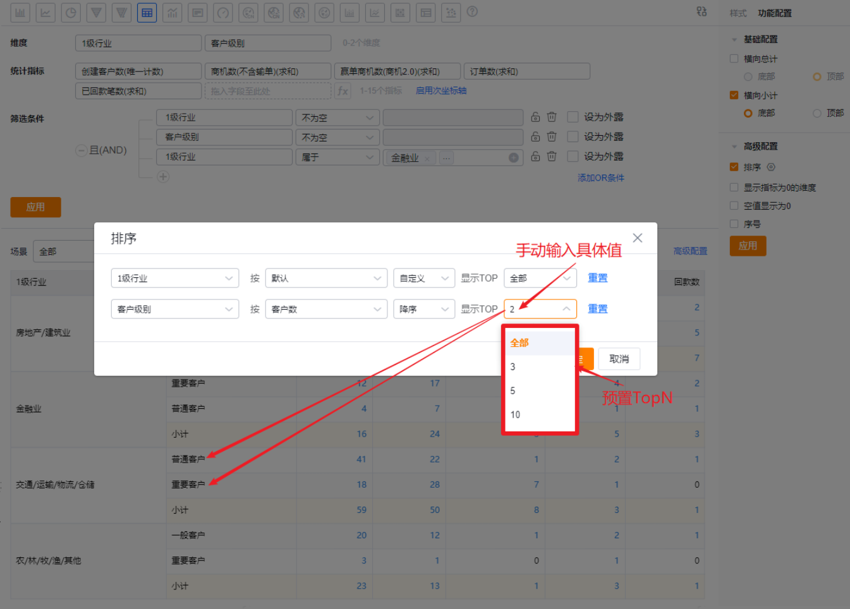Click 重置 link in 1级行业 sort row
The image size is (850, 609).
pyautogui.click(x=598, y=278)
